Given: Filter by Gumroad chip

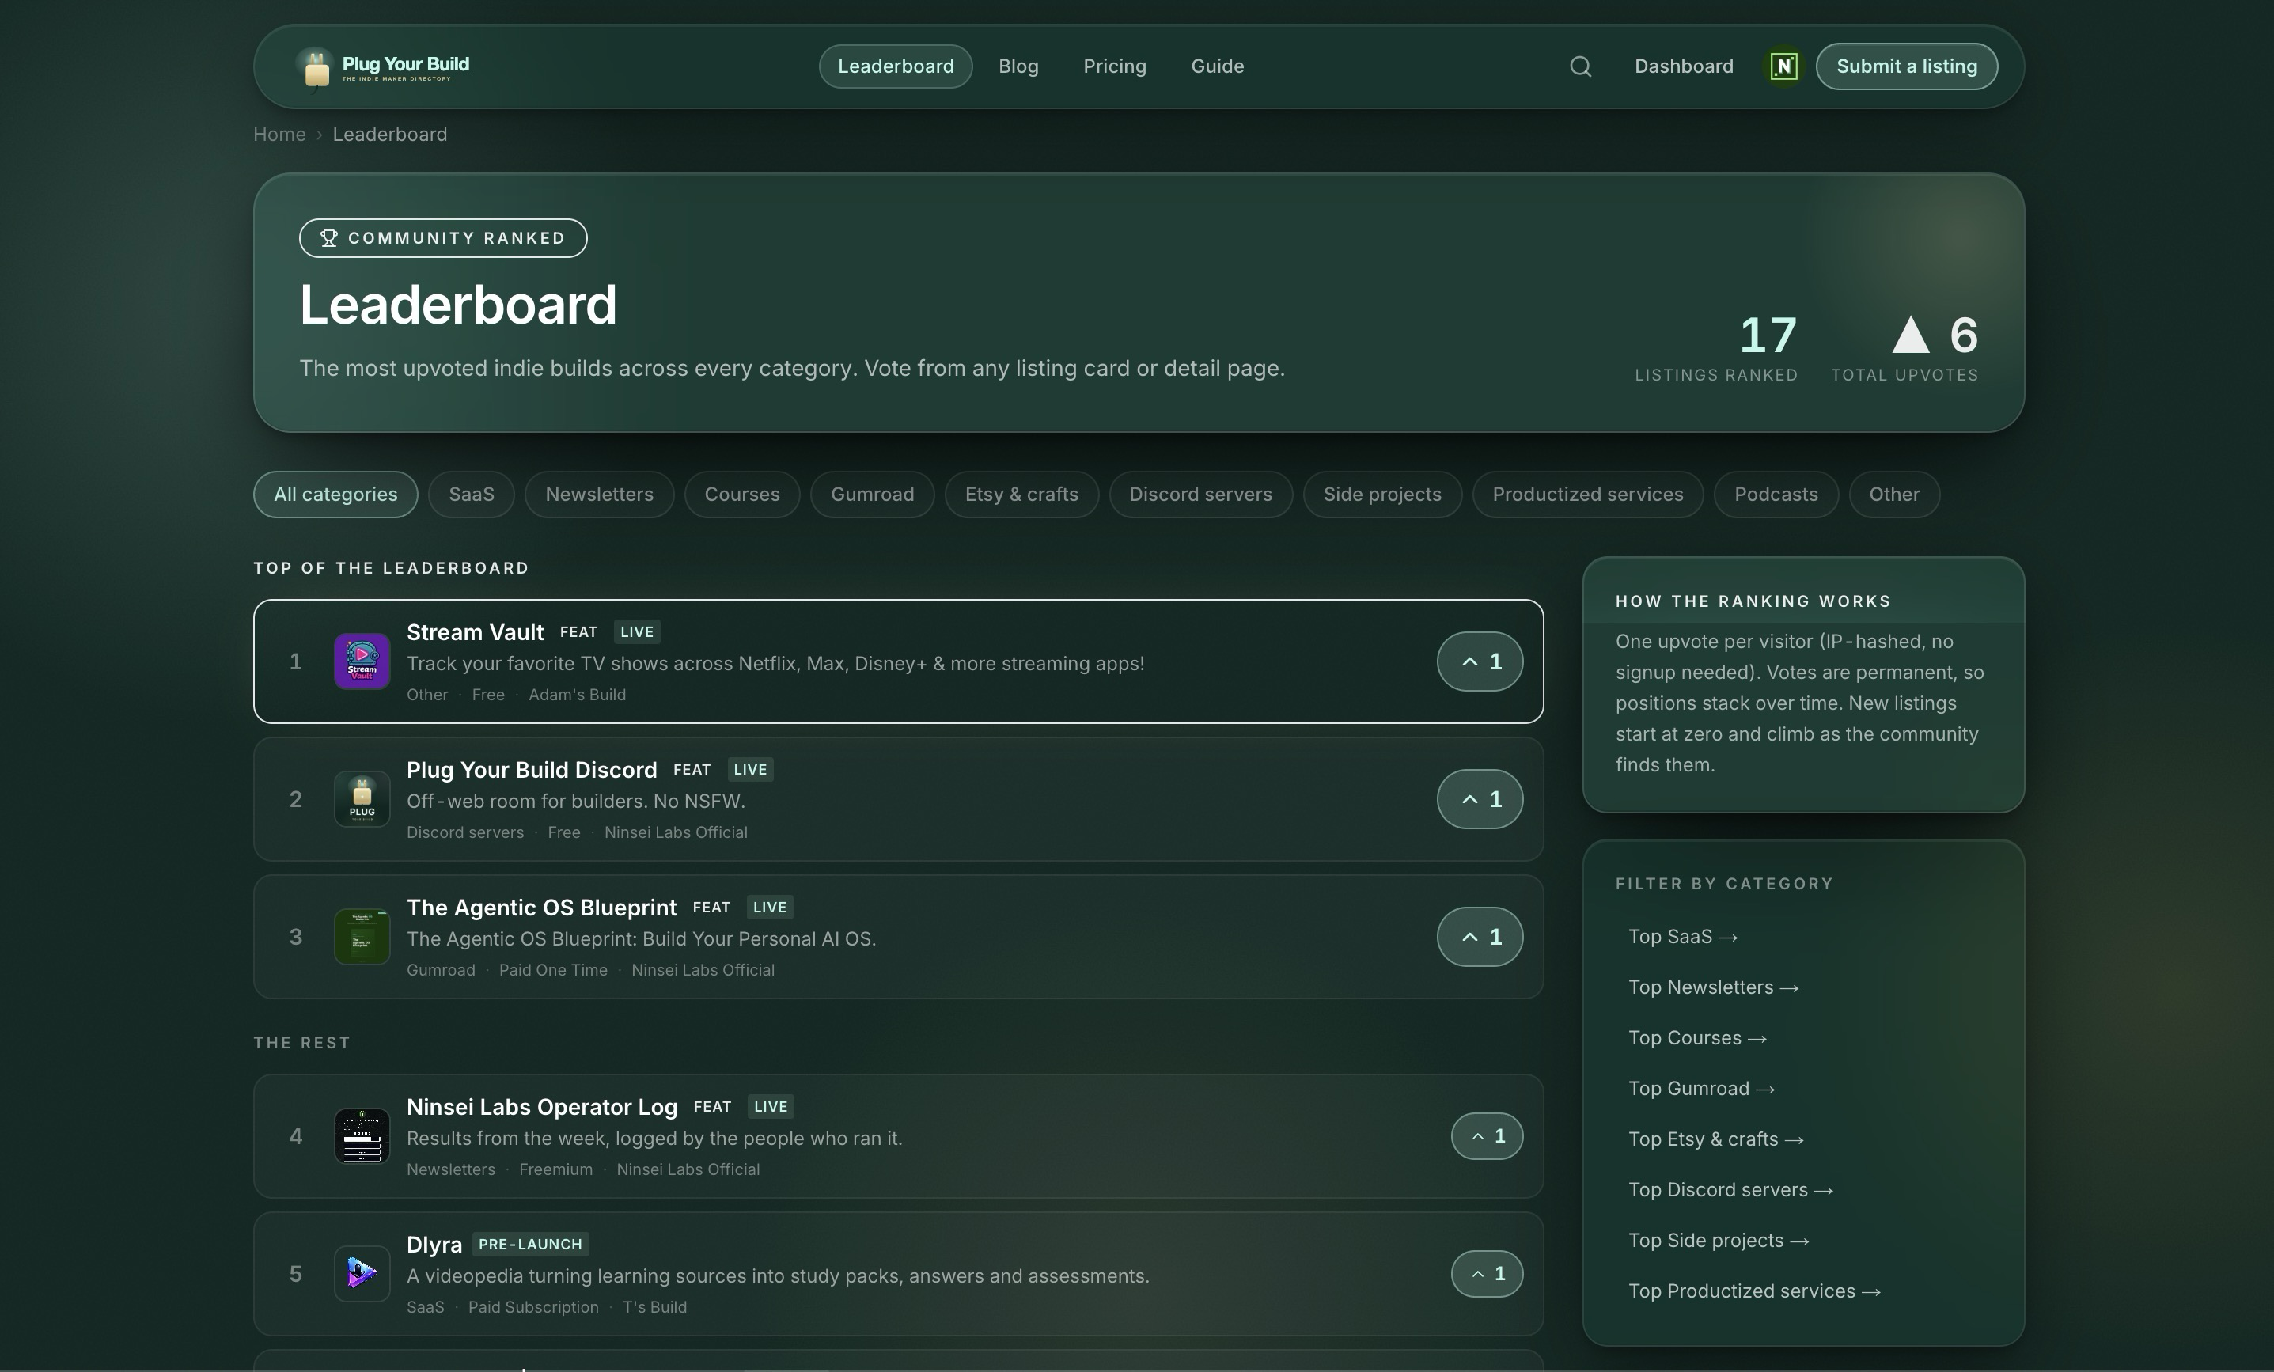Looking at the screenshot, I should pos(872,495).
